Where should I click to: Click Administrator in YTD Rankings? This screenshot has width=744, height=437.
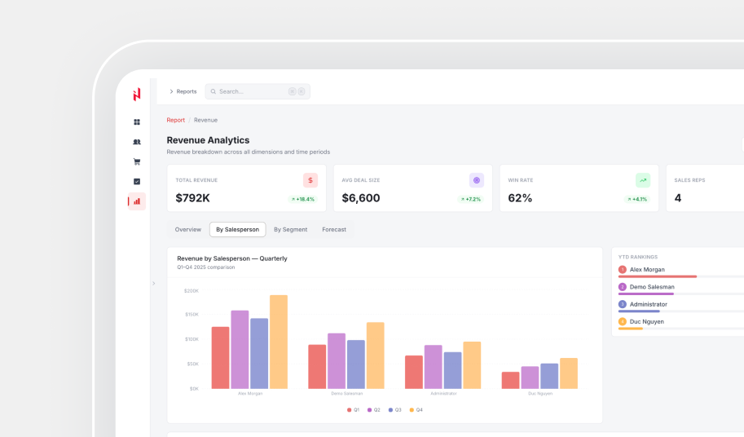[x=648, y=305]
